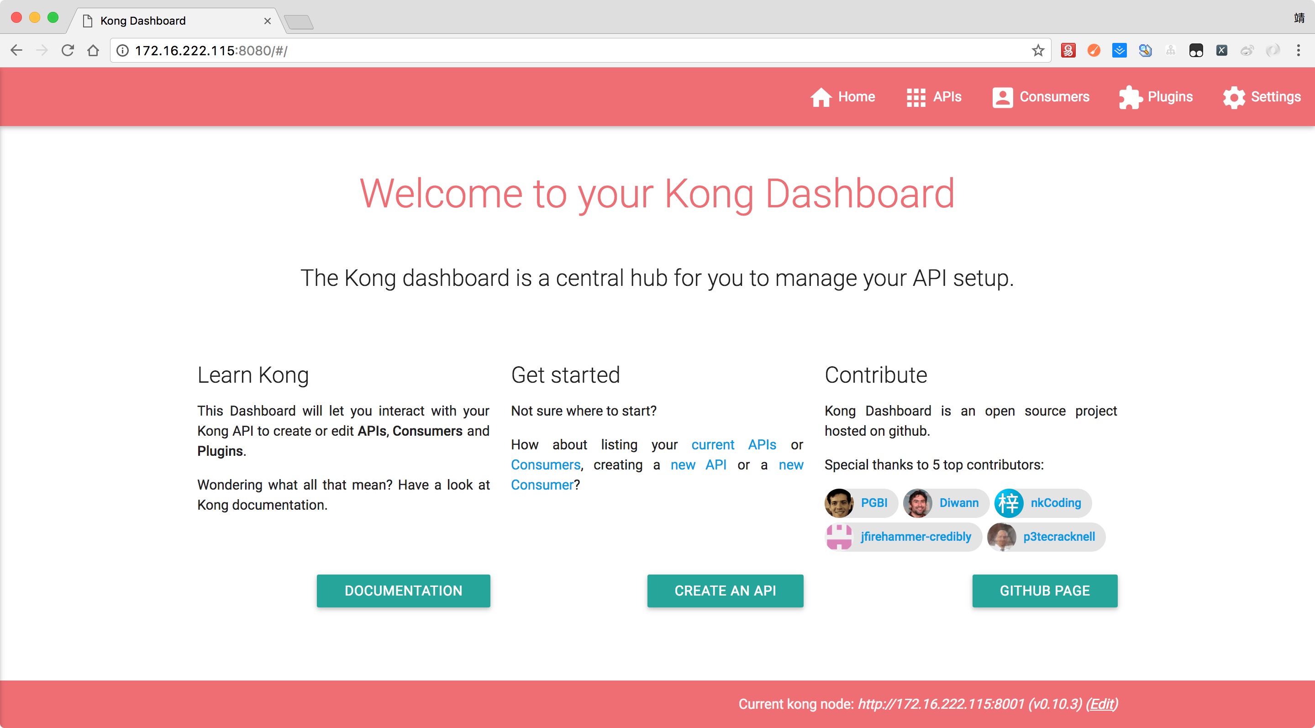Open the Consumers navigation item

1041,97
